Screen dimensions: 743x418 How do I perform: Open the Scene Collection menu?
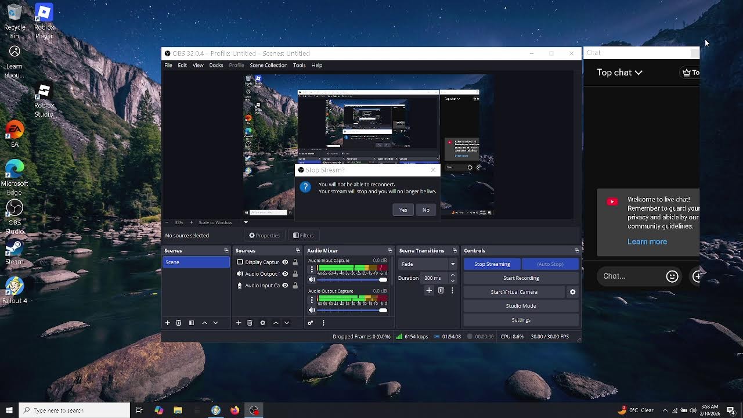coord(268,65)
